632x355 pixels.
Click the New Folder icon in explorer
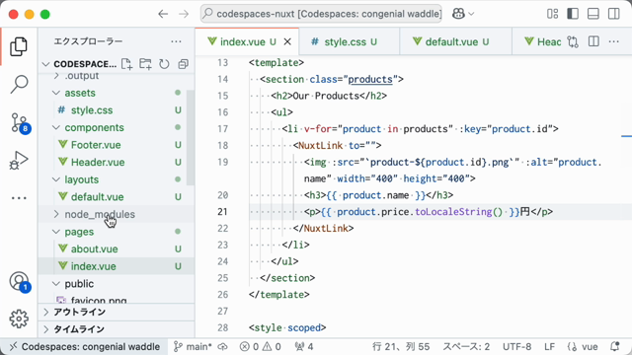click(145, 64)
